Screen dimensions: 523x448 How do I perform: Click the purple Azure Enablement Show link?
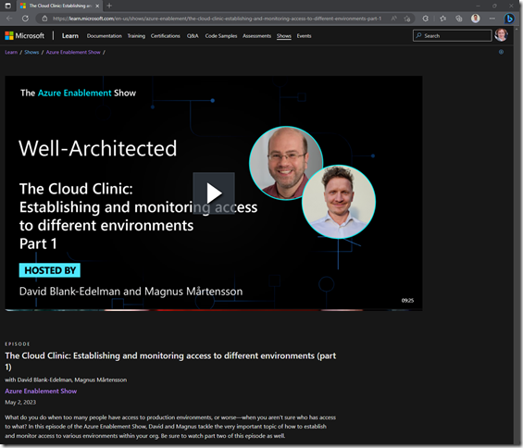pos(41,391)
